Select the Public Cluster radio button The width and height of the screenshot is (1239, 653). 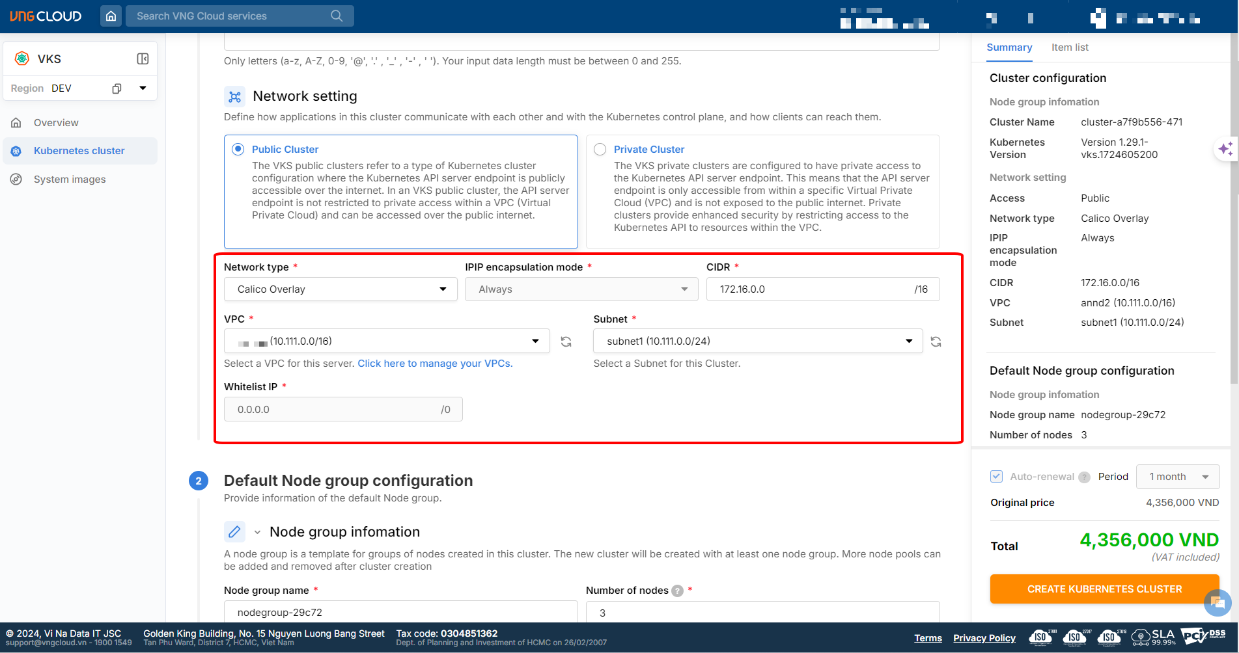click(x=238, y=150)
